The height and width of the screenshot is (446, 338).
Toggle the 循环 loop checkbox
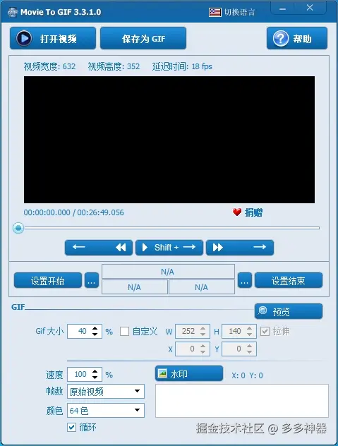coord(72,427)
